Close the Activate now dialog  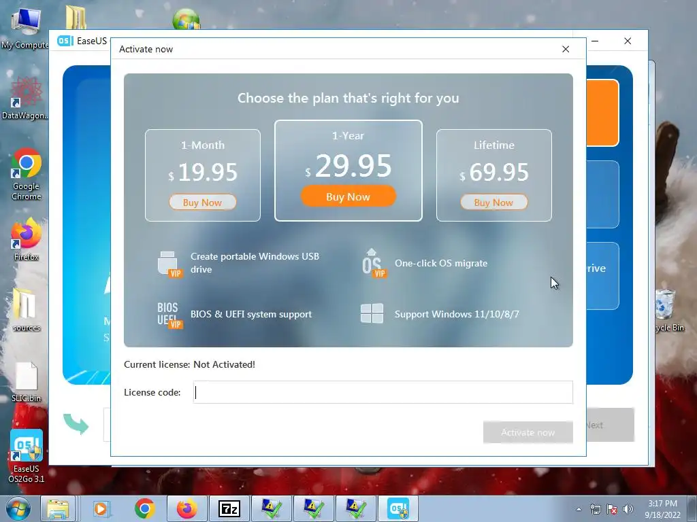[566, 49]
